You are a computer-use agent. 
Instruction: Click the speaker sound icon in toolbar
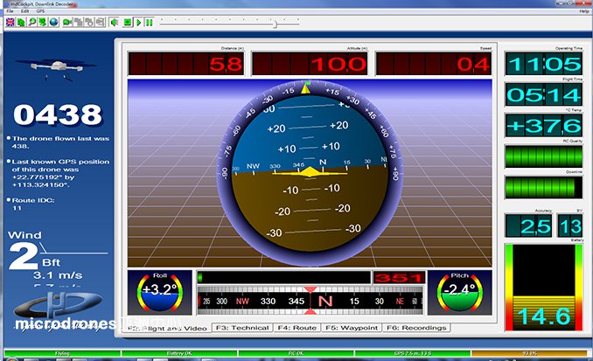[114, 22]
